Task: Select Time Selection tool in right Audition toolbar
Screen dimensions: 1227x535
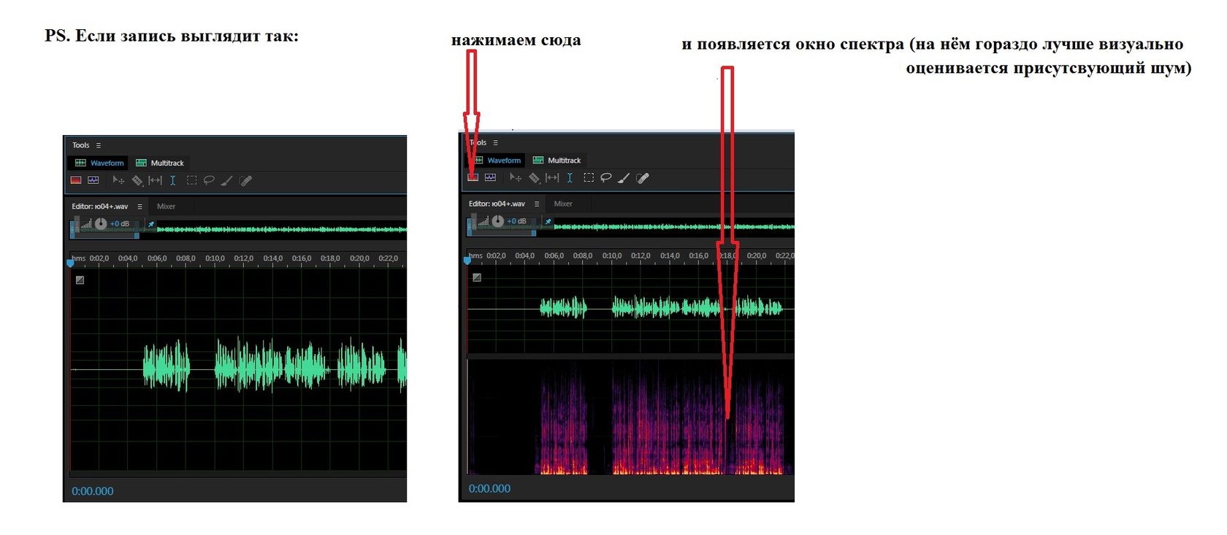Action: point(570,177)
